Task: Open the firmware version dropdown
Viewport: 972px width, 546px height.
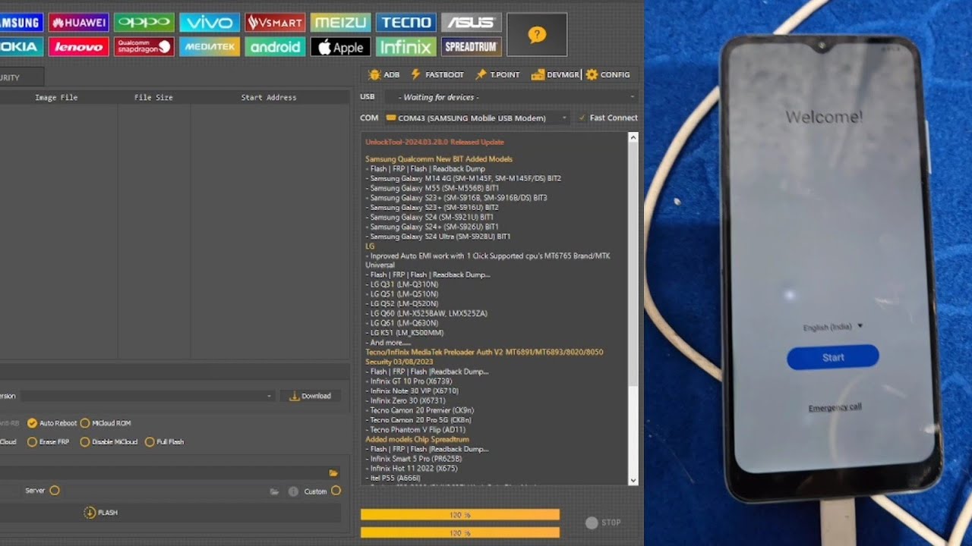Action: 146,396
